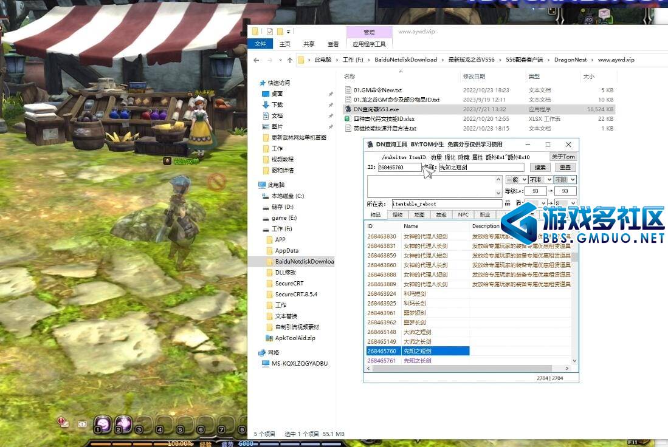668x447 pixels.
Task: Open the 文件 ribbon menu
Action: [x=260, y=44]
